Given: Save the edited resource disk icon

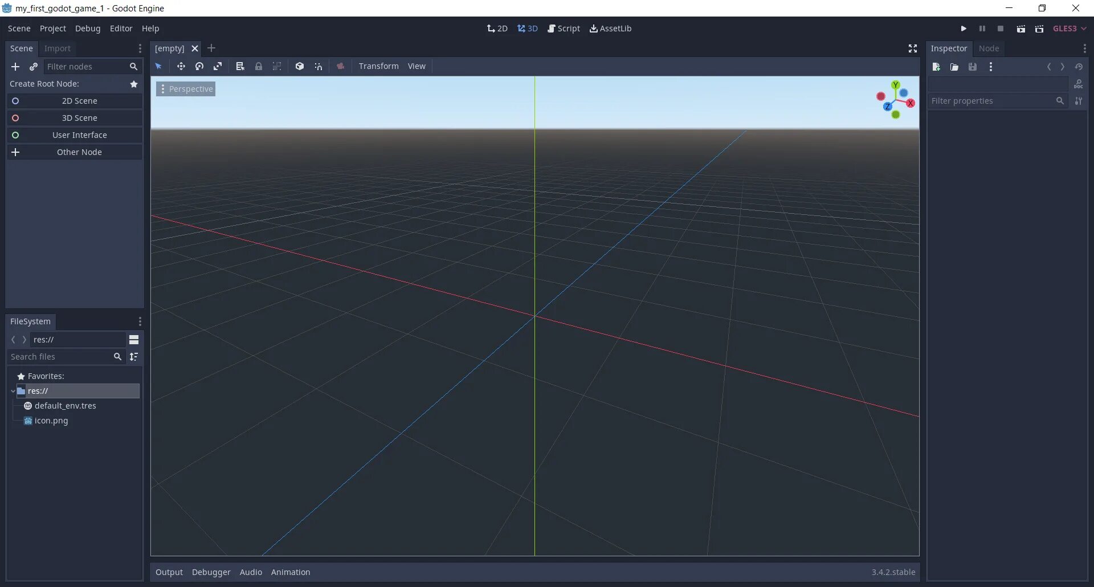Looking at the screenshot, I should click(x=973, y=67).
